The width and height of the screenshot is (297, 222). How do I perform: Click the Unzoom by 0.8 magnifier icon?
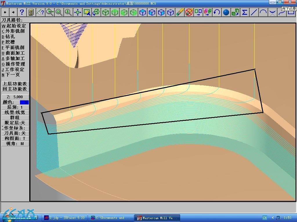[x=68, y=12]
